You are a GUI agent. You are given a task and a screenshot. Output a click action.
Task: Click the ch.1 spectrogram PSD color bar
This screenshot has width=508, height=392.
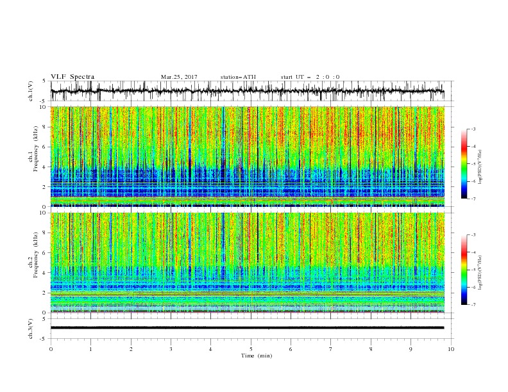pyautogui.click(x=464, y=164)
